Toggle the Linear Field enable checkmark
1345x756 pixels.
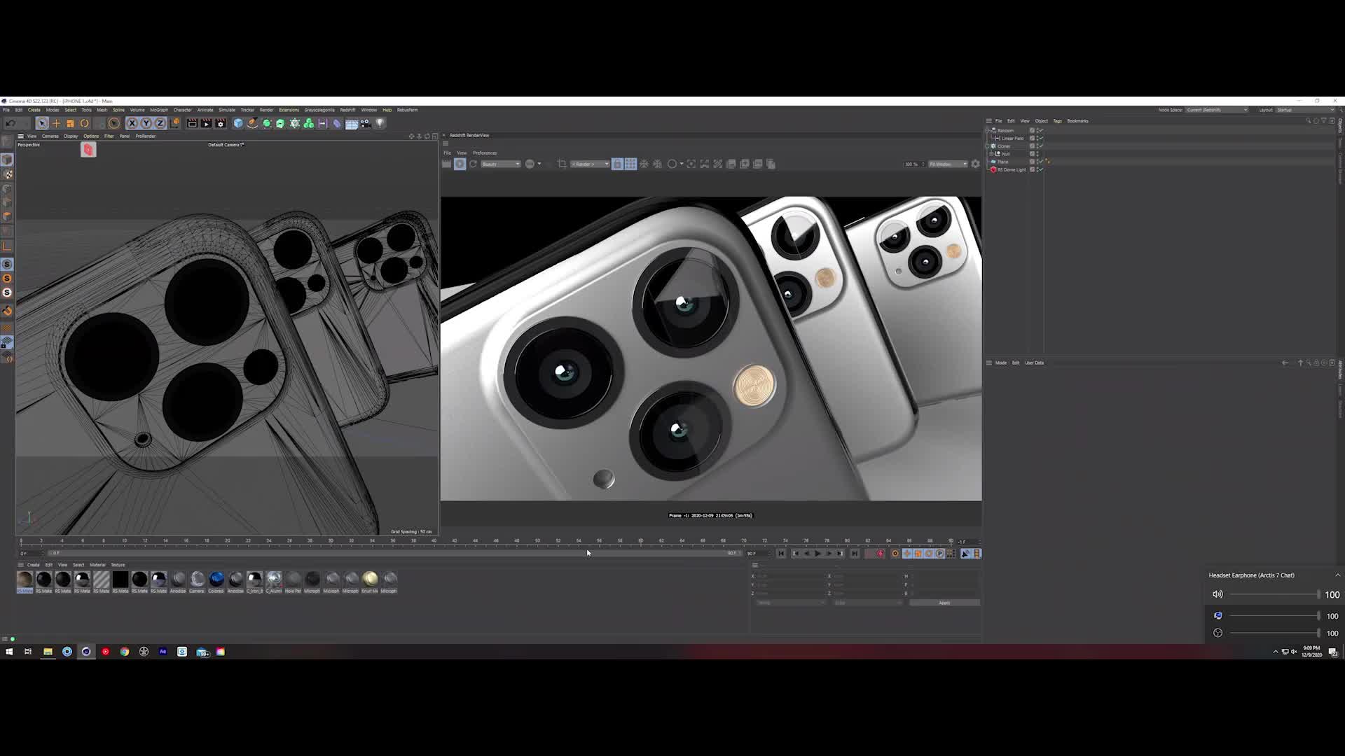point(1040,138)
